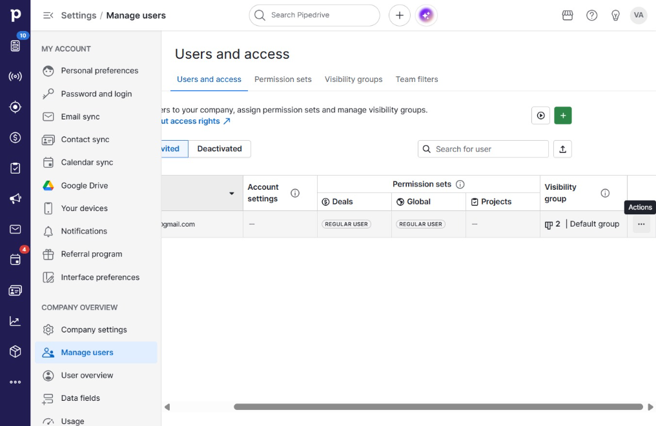Screen dimensions: 656x426
Task: Click the scroll left arrow
Action: click(167, 407)
